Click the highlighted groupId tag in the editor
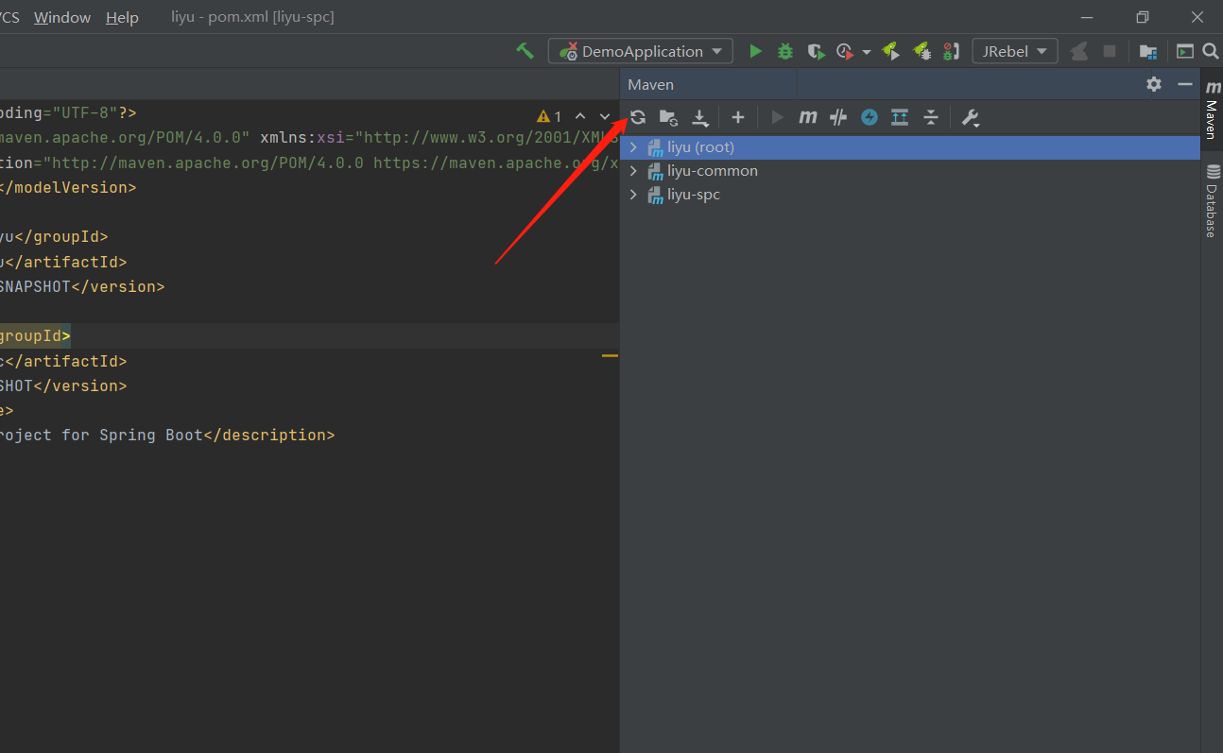This screenshot has height=753, width=1223. (x=35, y=335)
